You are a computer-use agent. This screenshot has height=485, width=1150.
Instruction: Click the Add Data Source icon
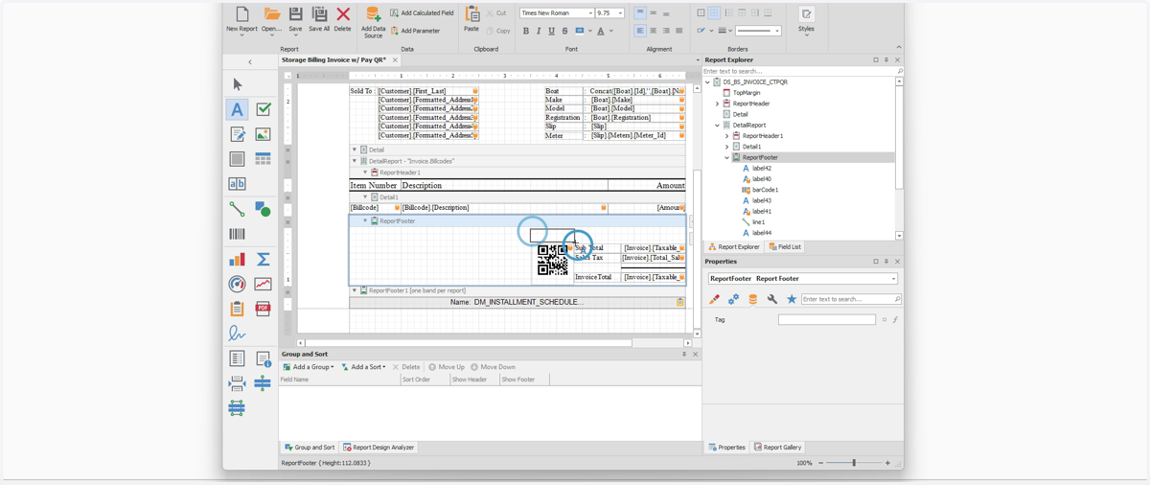pyautogui.click(x=373, y=21)
